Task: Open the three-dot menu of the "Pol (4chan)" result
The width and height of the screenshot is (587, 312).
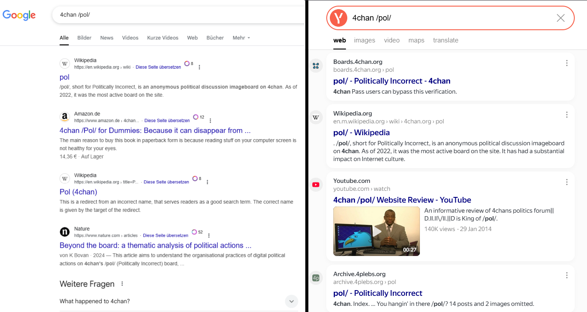Action: [207, 182]
